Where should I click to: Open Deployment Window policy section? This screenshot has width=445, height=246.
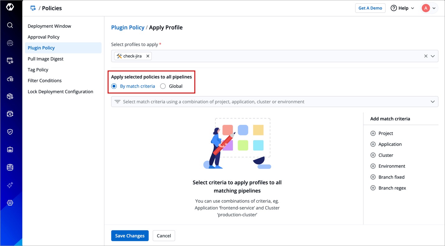pyautogui.click(x=49, y=26)
